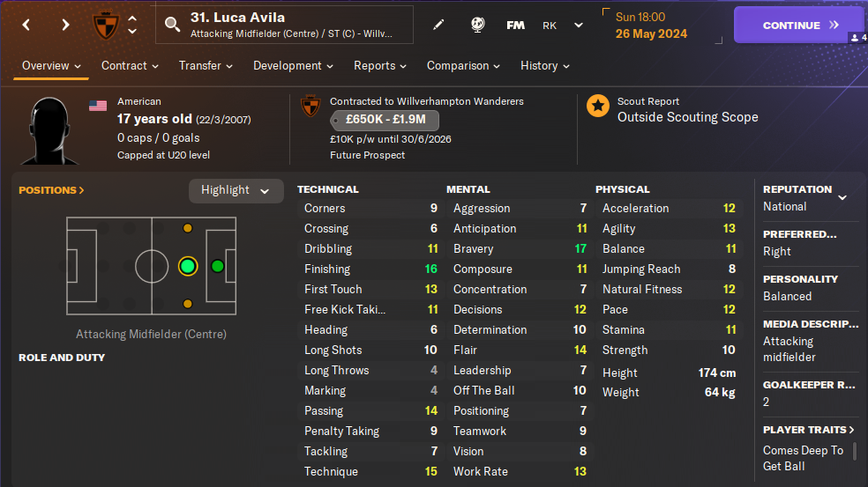Click the pencil edit icon
This screenshot has height=487, width=868.
click(x=439, y=25)
